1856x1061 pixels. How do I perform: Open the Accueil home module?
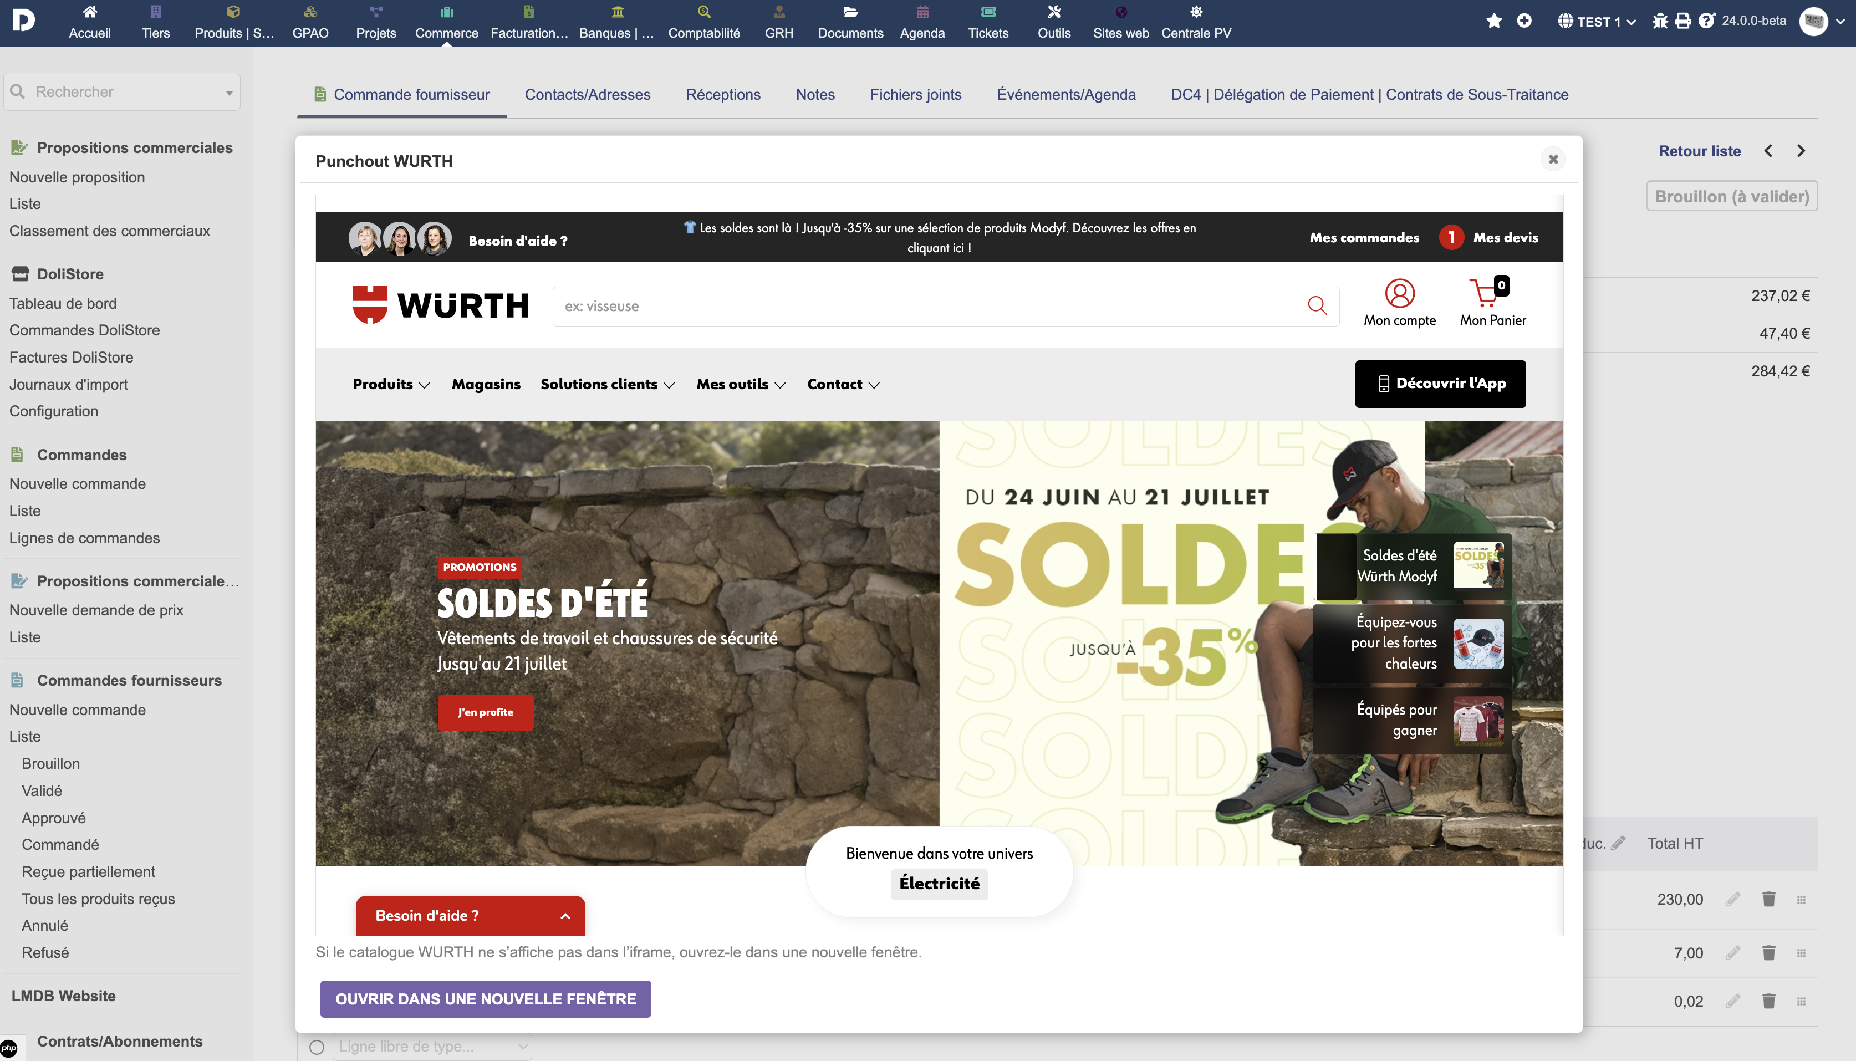tap(90, 23)
